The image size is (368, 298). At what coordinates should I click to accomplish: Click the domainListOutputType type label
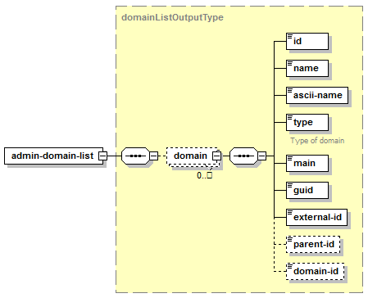172,17
